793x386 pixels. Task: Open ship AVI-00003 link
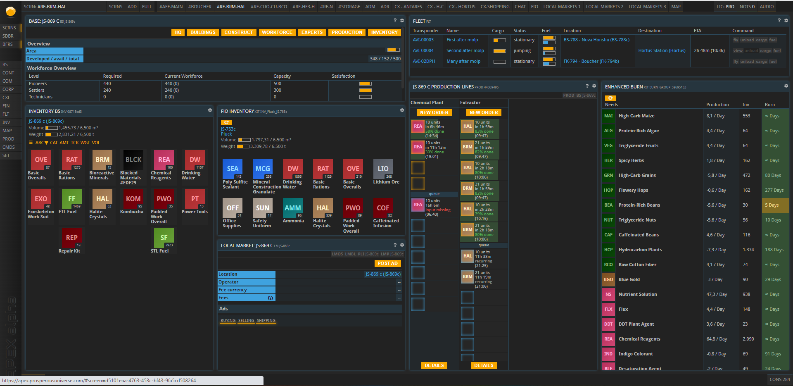click(x=423, y=40)
